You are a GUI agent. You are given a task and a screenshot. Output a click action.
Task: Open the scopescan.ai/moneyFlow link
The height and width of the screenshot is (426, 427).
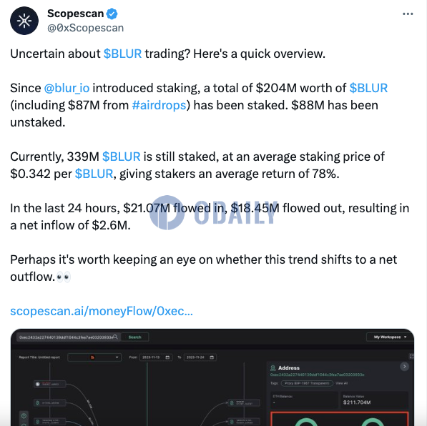[x=102, y=311]
